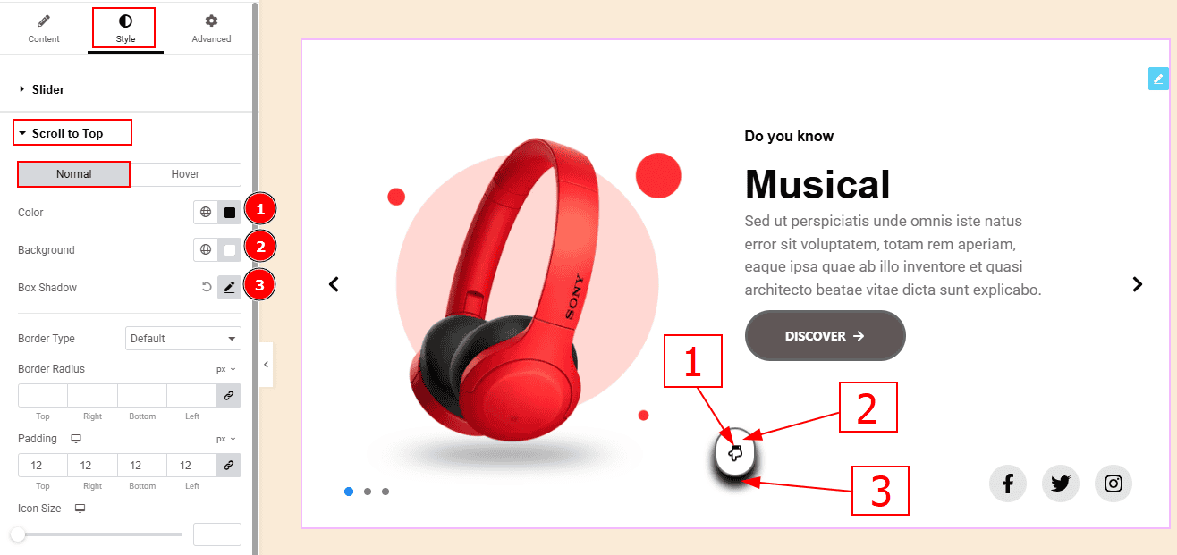Collapse the Scroll to Top section
1177x555 pixels.
pos(68,133)
